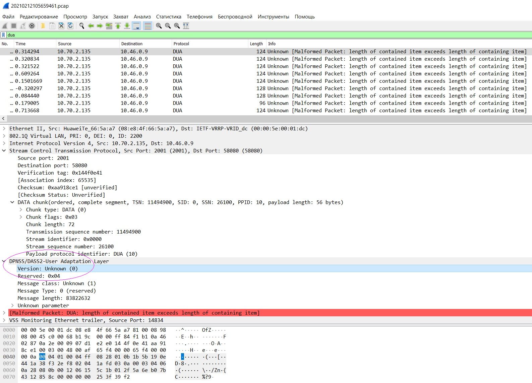Click the Save capture file icon
Image resolution: width=532 pixels, height=383 pixels.
pos(52,26)
